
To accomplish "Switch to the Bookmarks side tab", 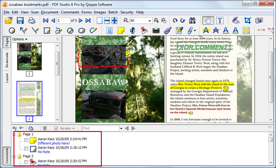I will click(7, 60).
